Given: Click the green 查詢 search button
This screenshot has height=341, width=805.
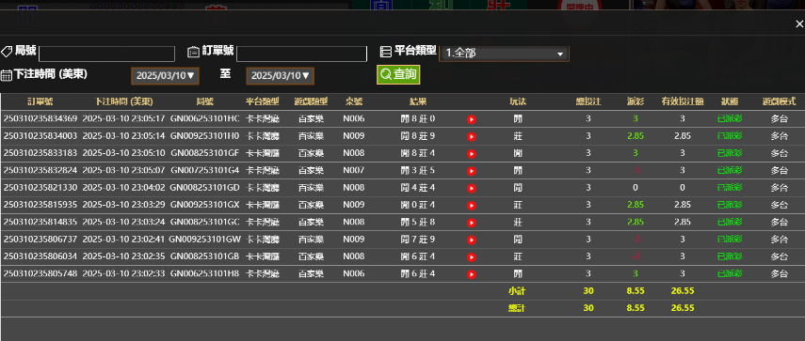Looking at the screenshot, I should [x=398, y=75].
